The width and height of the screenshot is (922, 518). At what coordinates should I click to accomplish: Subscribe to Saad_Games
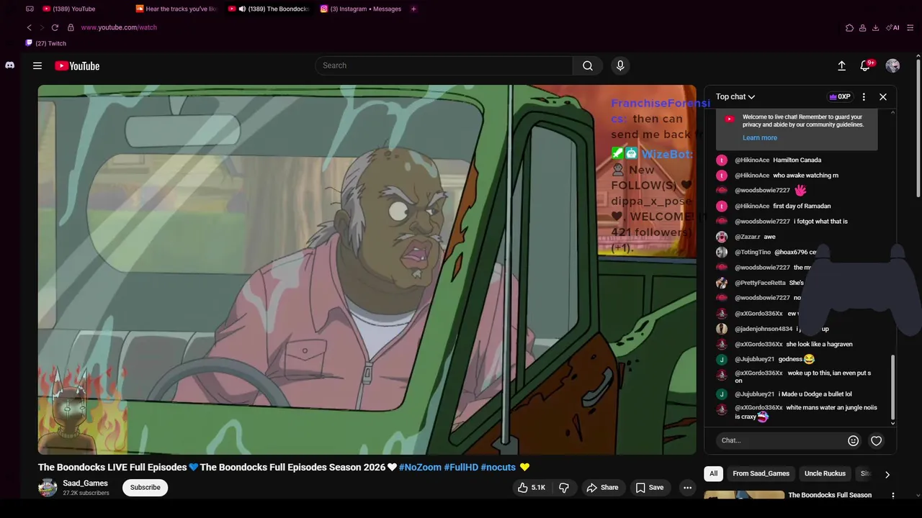pyautogui.click(x=145, y=488)
